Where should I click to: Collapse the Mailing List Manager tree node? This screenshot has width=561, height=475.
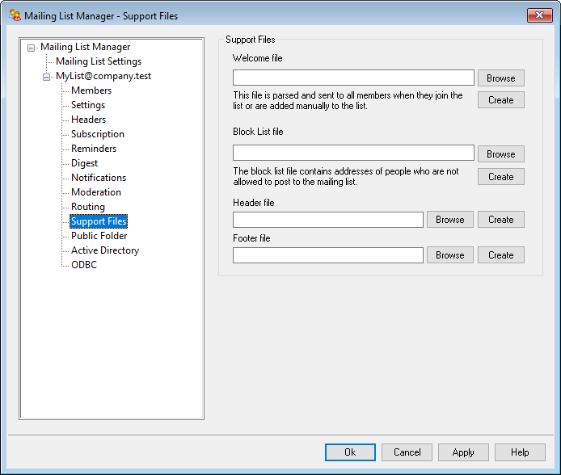coord(31,48)
